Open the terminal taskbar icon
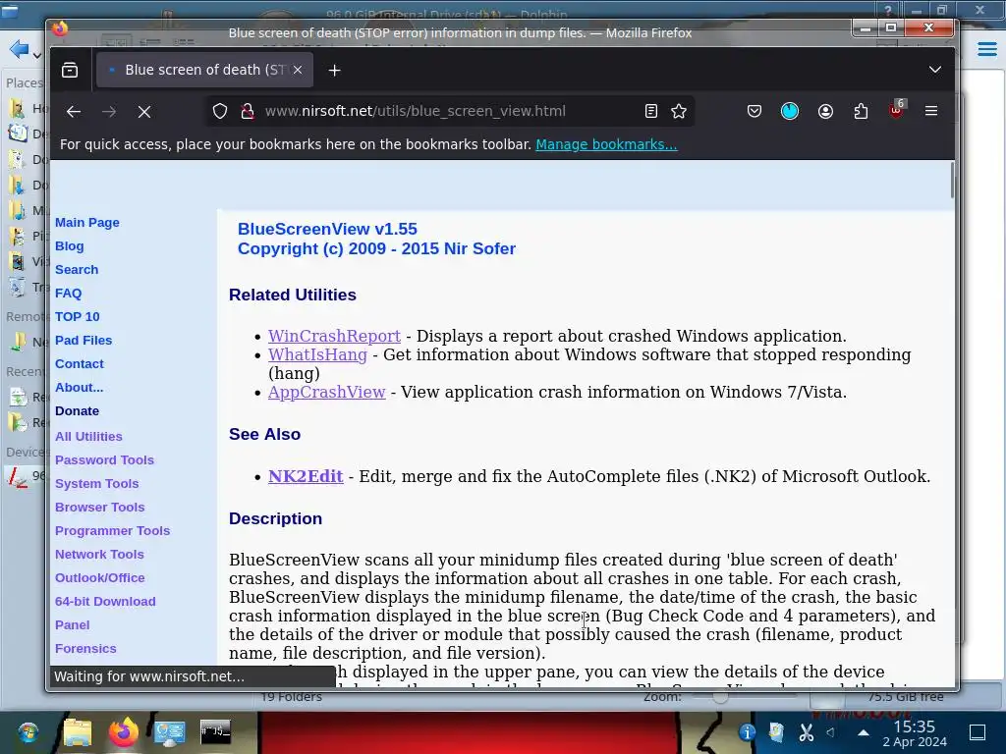The image size is (1006, 754). (215, 731)
